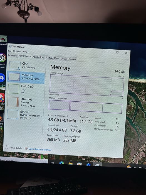Open the View menu
146x195 pixels.
[x=25, y=52]
